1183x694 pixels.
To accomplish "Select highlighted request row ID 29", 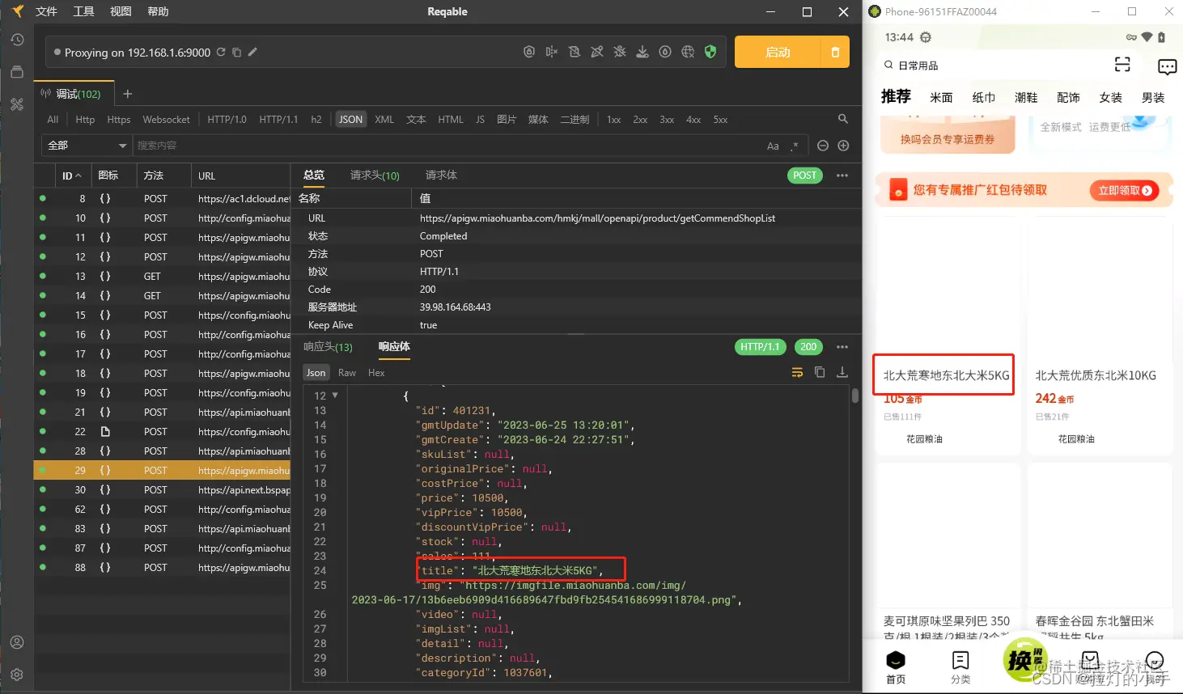I will pos(162,470).
